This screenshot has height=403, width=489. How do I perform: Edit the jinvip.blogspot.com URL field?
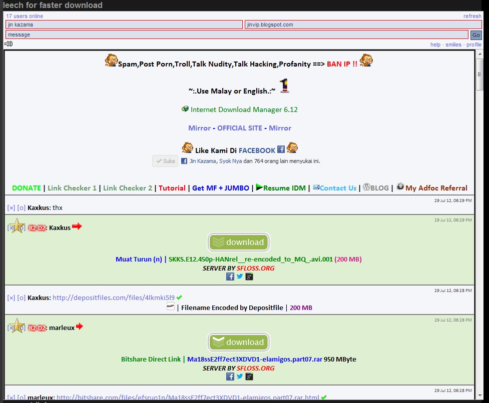pos(363,24)
